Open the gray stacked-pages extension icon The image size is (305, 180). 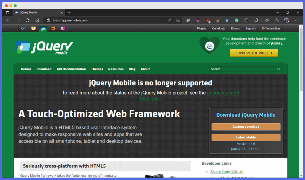click(x=188, y=20)
